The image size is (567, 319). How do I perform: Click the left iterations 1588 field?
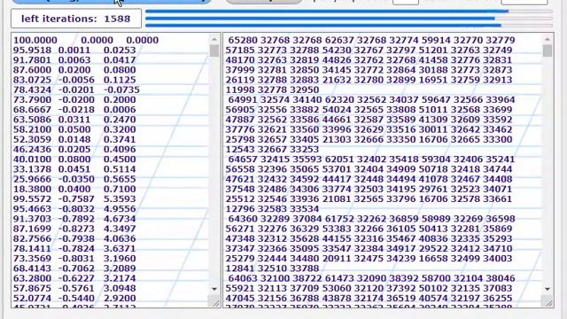click(76, 19)
